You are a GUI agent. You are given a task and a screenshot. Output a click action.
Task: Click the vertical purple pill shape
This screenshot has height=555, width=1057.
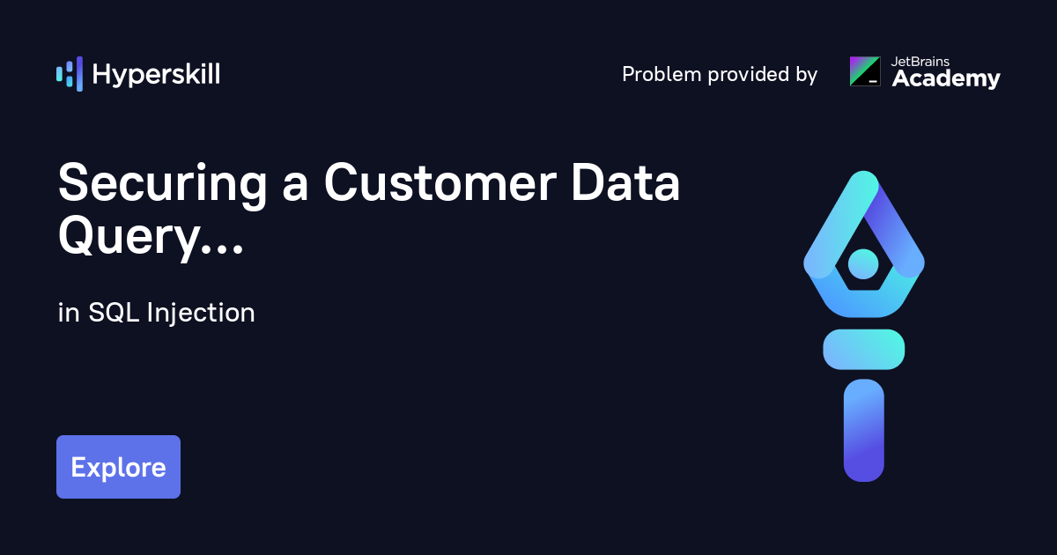tap(863, 430)
